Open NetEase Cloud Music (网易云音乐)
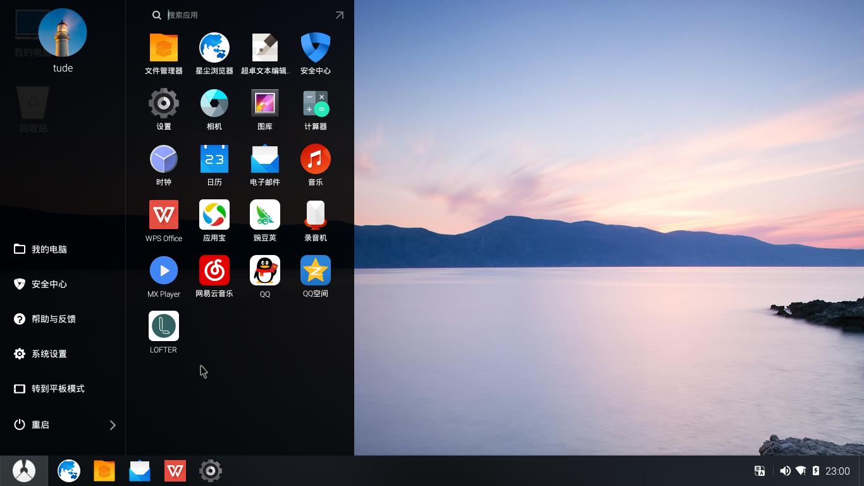This screenshot has width=864, height=486. 214,271
